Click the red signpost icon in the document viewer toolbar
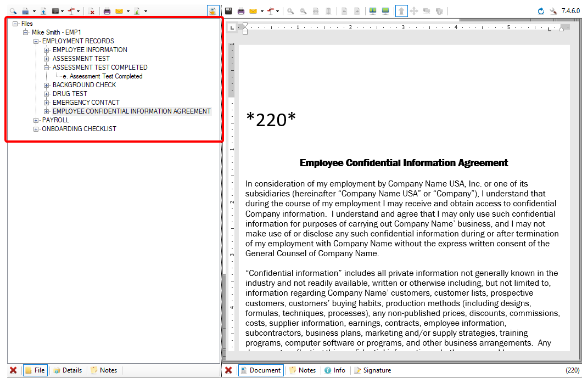 click(x=271, y=11)
